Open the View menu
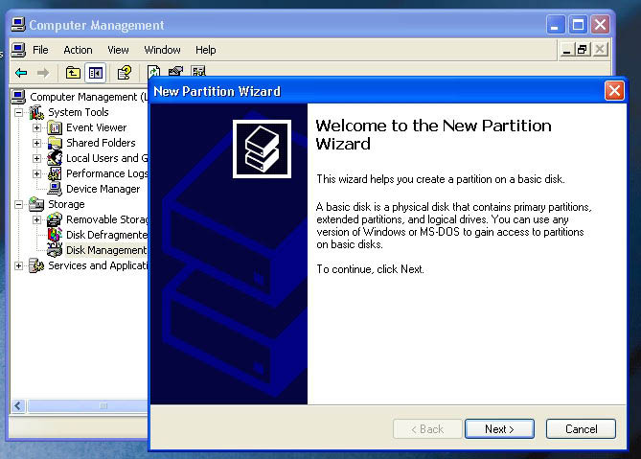Image resolution: width=641 pixels, height=459 pixels. click(x=118, y=50)
